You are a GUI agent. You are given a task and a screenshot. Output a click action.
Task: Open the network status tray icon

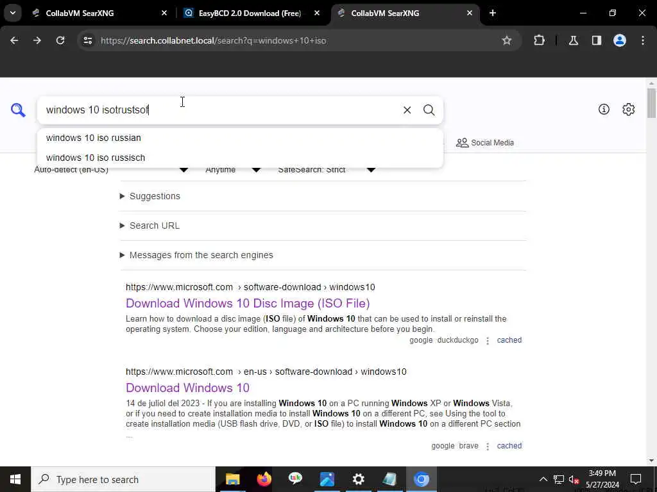559,479
